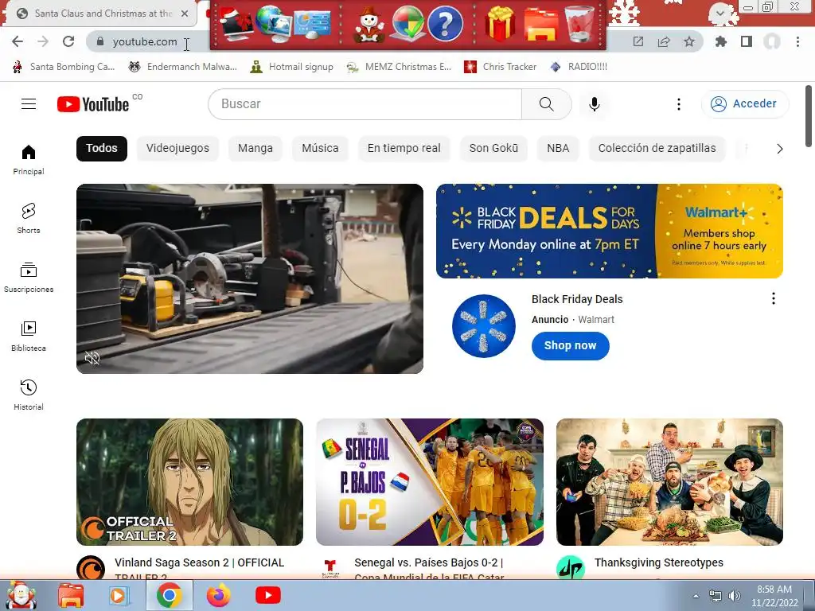Bookmark this page with star icon
This screenshot has height=611, width=815.
pyautogui.click(x=689, y=41)
